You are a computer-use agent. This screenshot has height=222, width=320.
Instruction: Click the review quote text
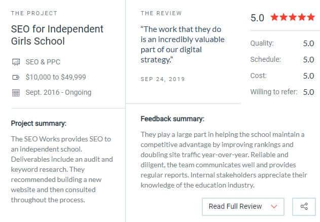(183, 45)
